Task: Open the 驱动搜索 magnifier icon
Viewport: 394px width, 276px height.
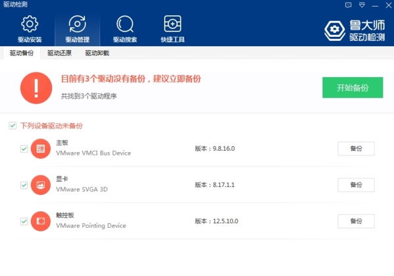Action: tap(125, 24)
